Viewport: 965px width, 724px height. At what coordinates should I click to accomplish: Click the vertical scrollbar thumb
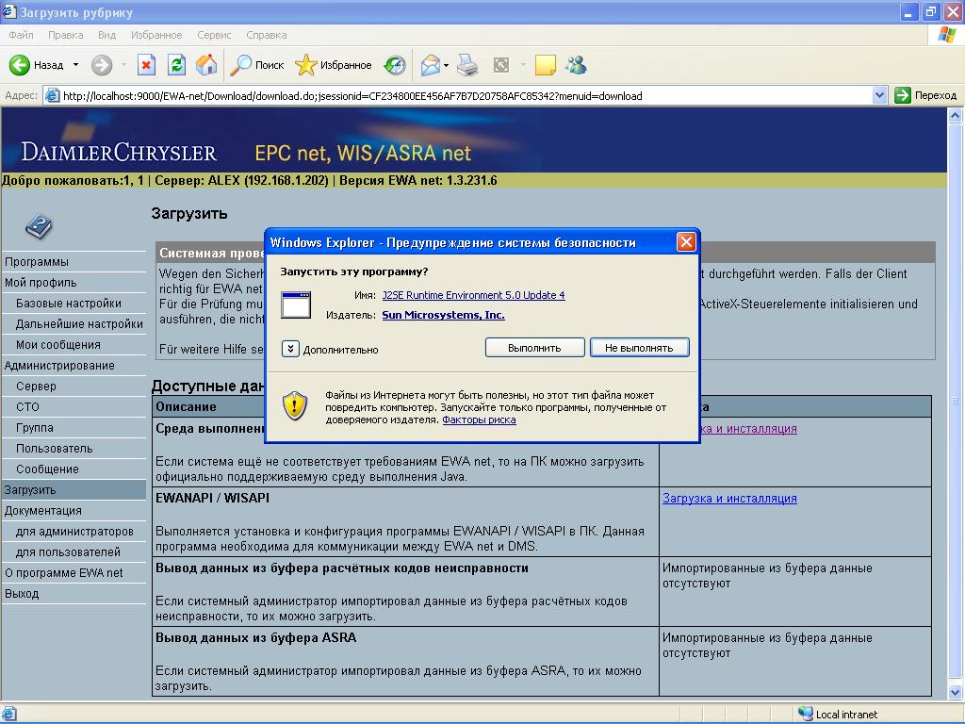955,401
